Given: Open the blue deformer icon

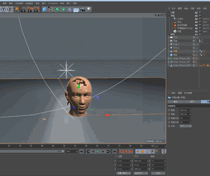Looking at the screenshot, I should pos(70,9).
